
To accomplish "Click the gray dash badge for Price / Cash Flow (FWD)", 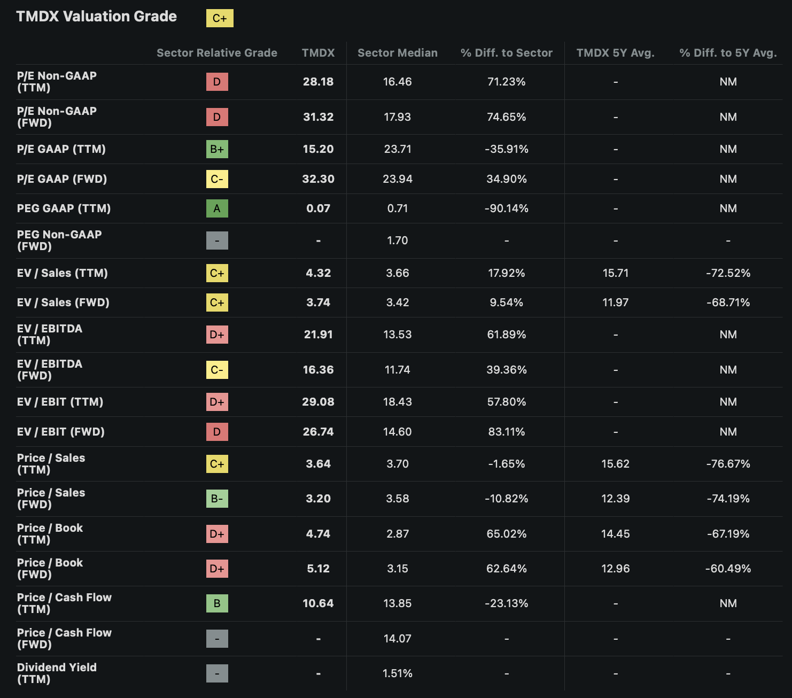I will click(217, 639).
